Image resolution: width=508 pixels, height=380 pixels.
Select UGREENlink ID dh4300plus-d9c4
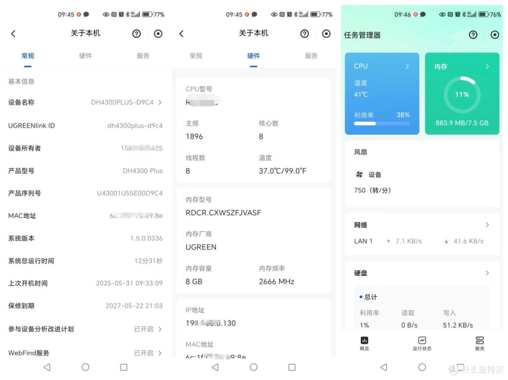point(135,126)
